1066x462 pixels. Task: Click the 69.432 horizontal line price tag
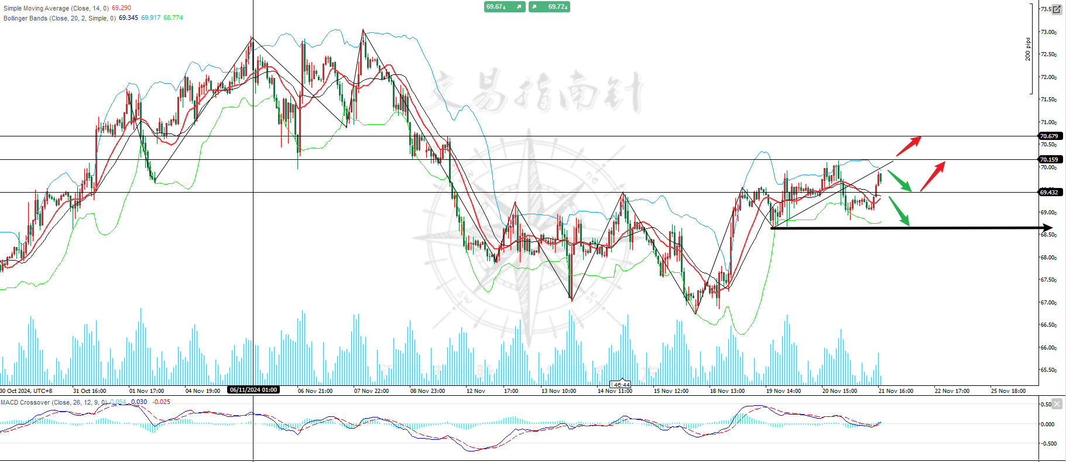click(x=1049, y=192)
